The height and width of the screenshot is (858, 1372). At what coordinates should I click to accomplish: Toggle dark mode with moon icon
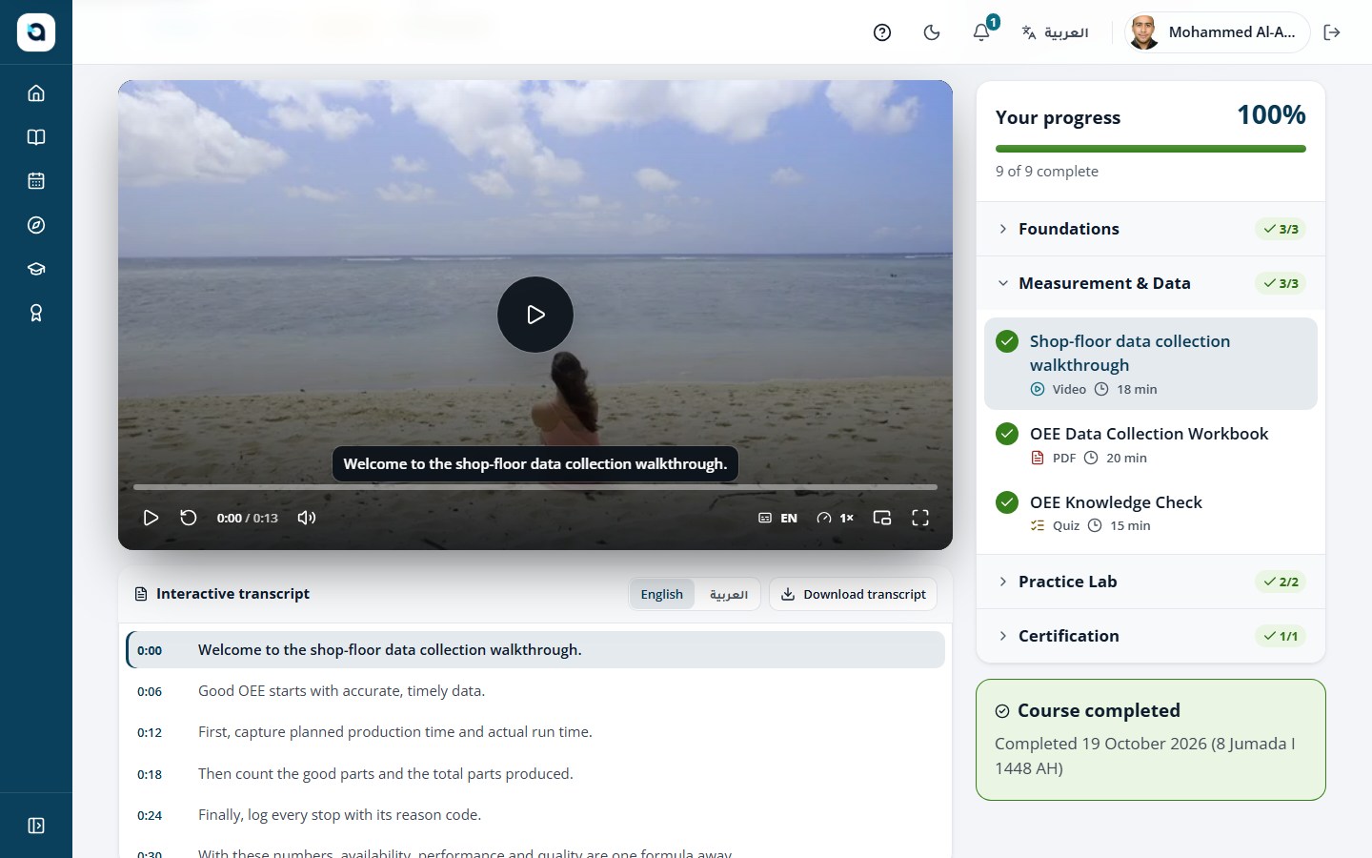[x=932, y=32]
